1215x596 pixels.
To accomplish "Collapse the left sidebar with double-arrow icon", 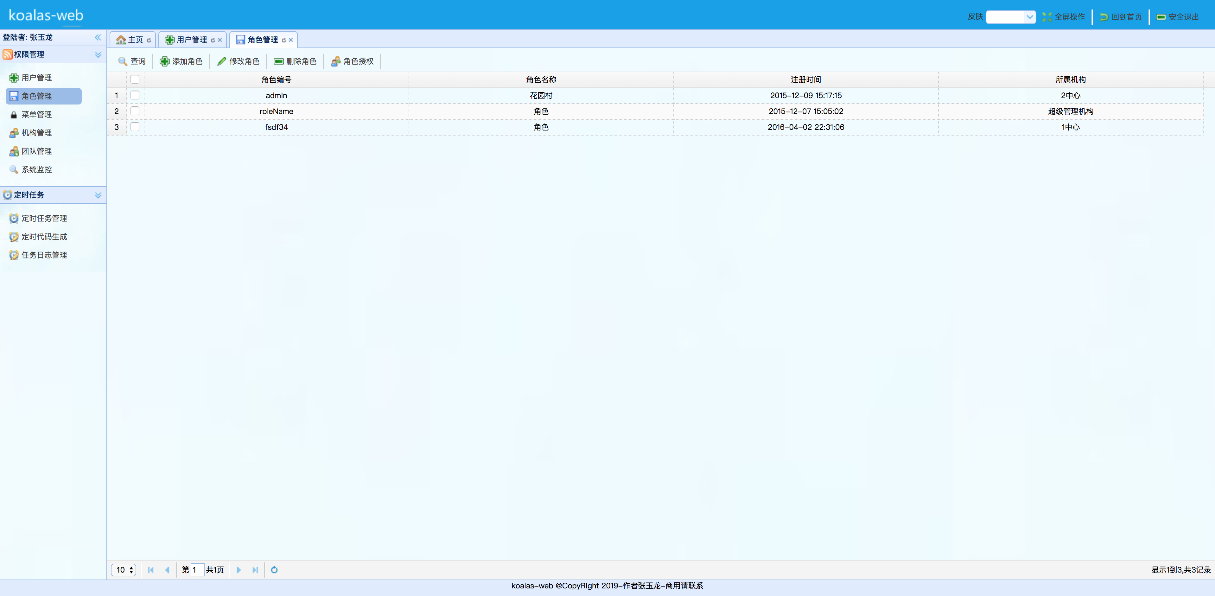I will click(x=98, y=37).
